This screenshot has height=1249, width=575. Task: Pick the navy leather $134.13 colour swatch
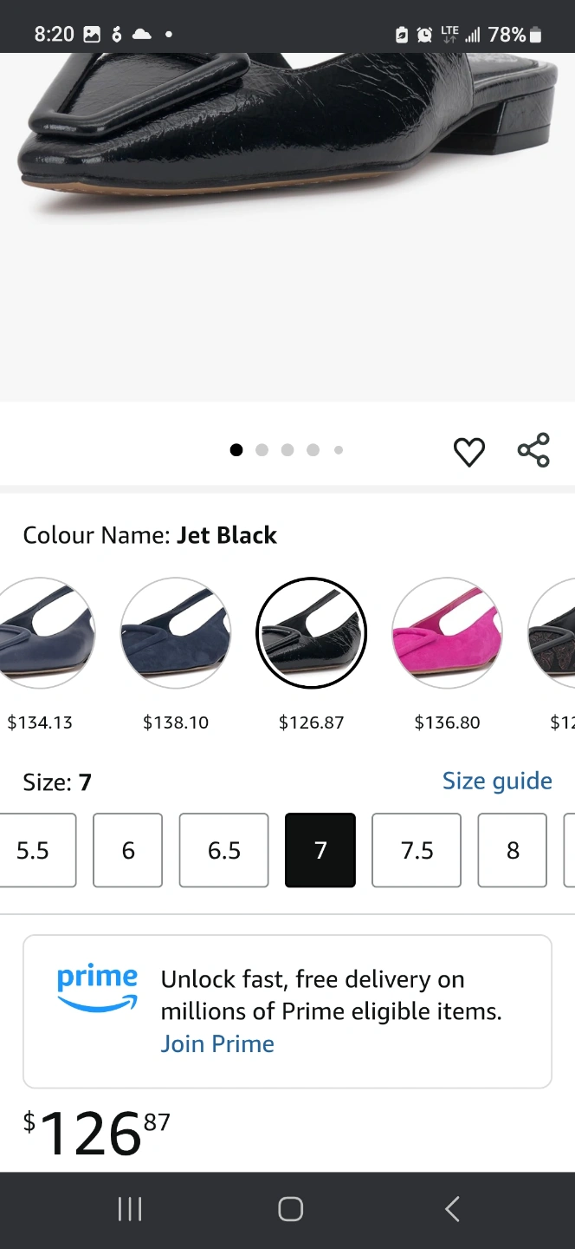pos(42,633)
